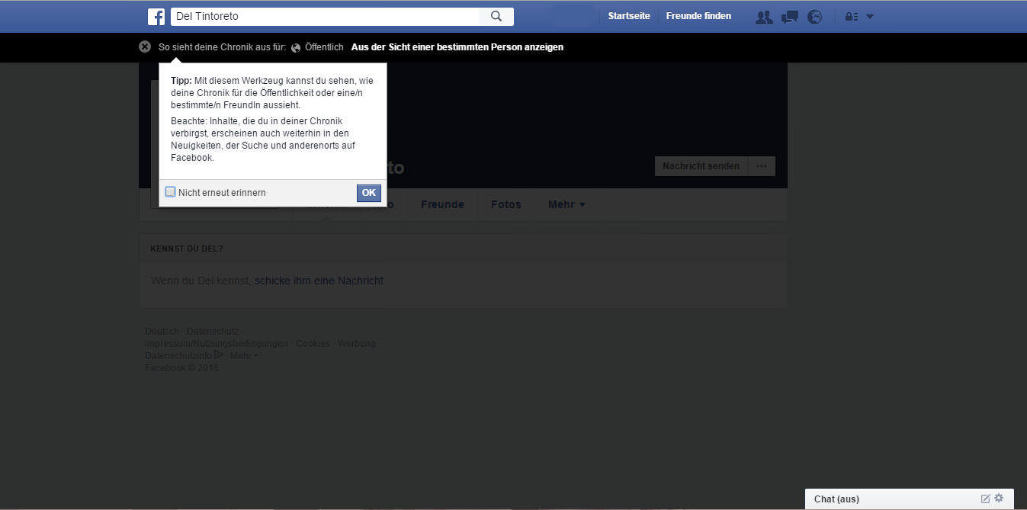Open chat settings gear icon
The width and height of the screenshot is (1027, 510).
[999, 498]
